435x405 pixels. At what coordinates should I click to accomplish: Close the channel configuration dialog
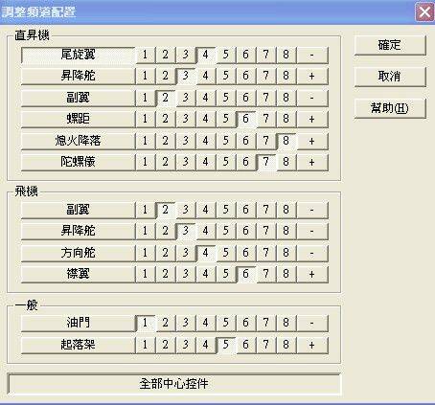click(x=424, y=12)
